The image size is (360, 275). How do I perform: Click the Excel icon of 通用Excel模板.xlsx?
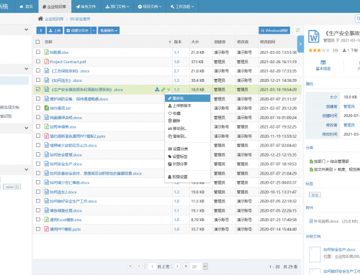pyautogui.click(x=47, y=220)
